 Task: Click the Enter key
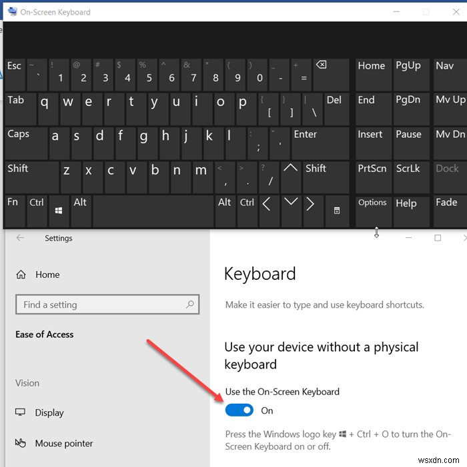tap(320, 143)
